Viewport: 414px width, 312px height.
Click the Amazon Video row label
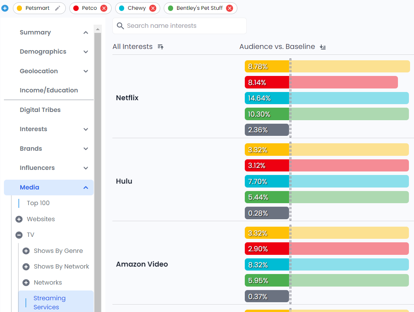[x=142, y=264]
